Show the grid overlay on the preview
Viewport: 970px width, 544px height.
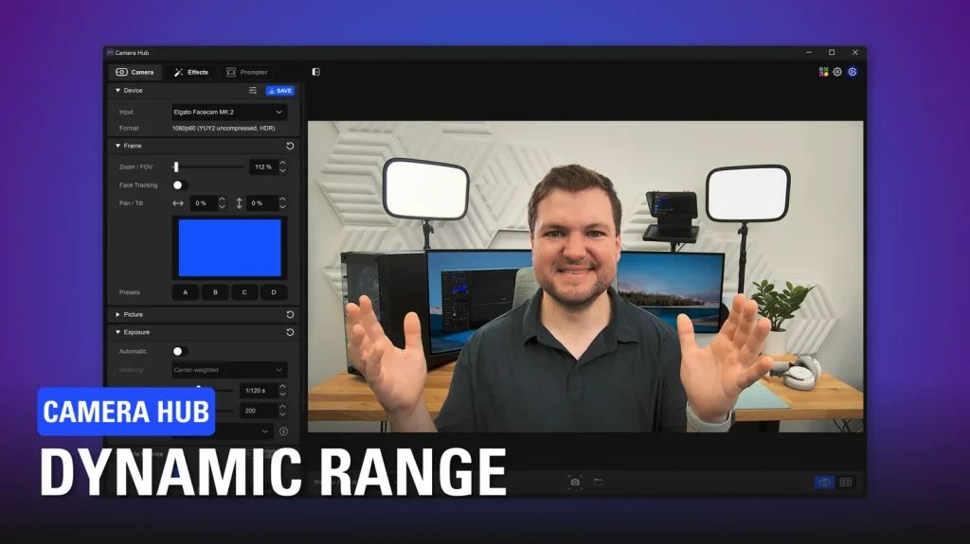click(846, 483)
